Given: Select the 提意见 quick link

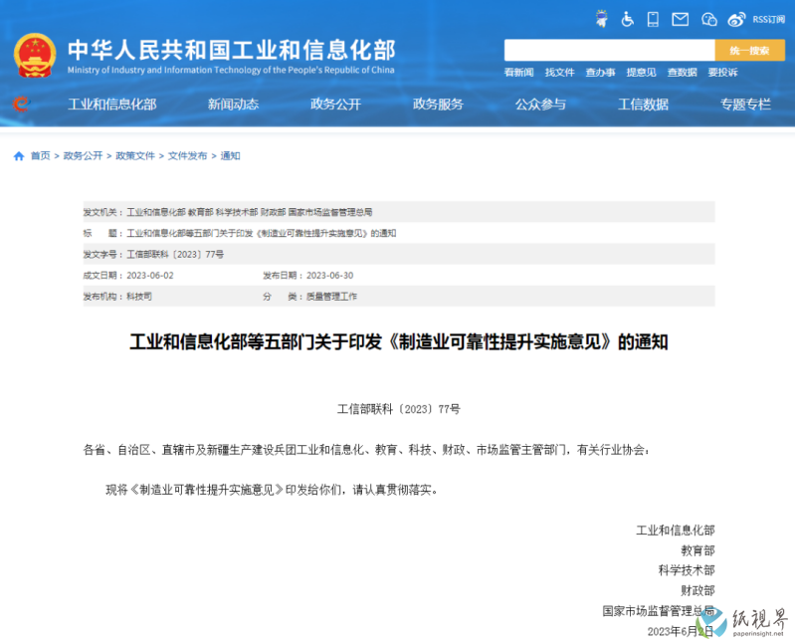Looking at the screenshot, I should coord(641,72).
